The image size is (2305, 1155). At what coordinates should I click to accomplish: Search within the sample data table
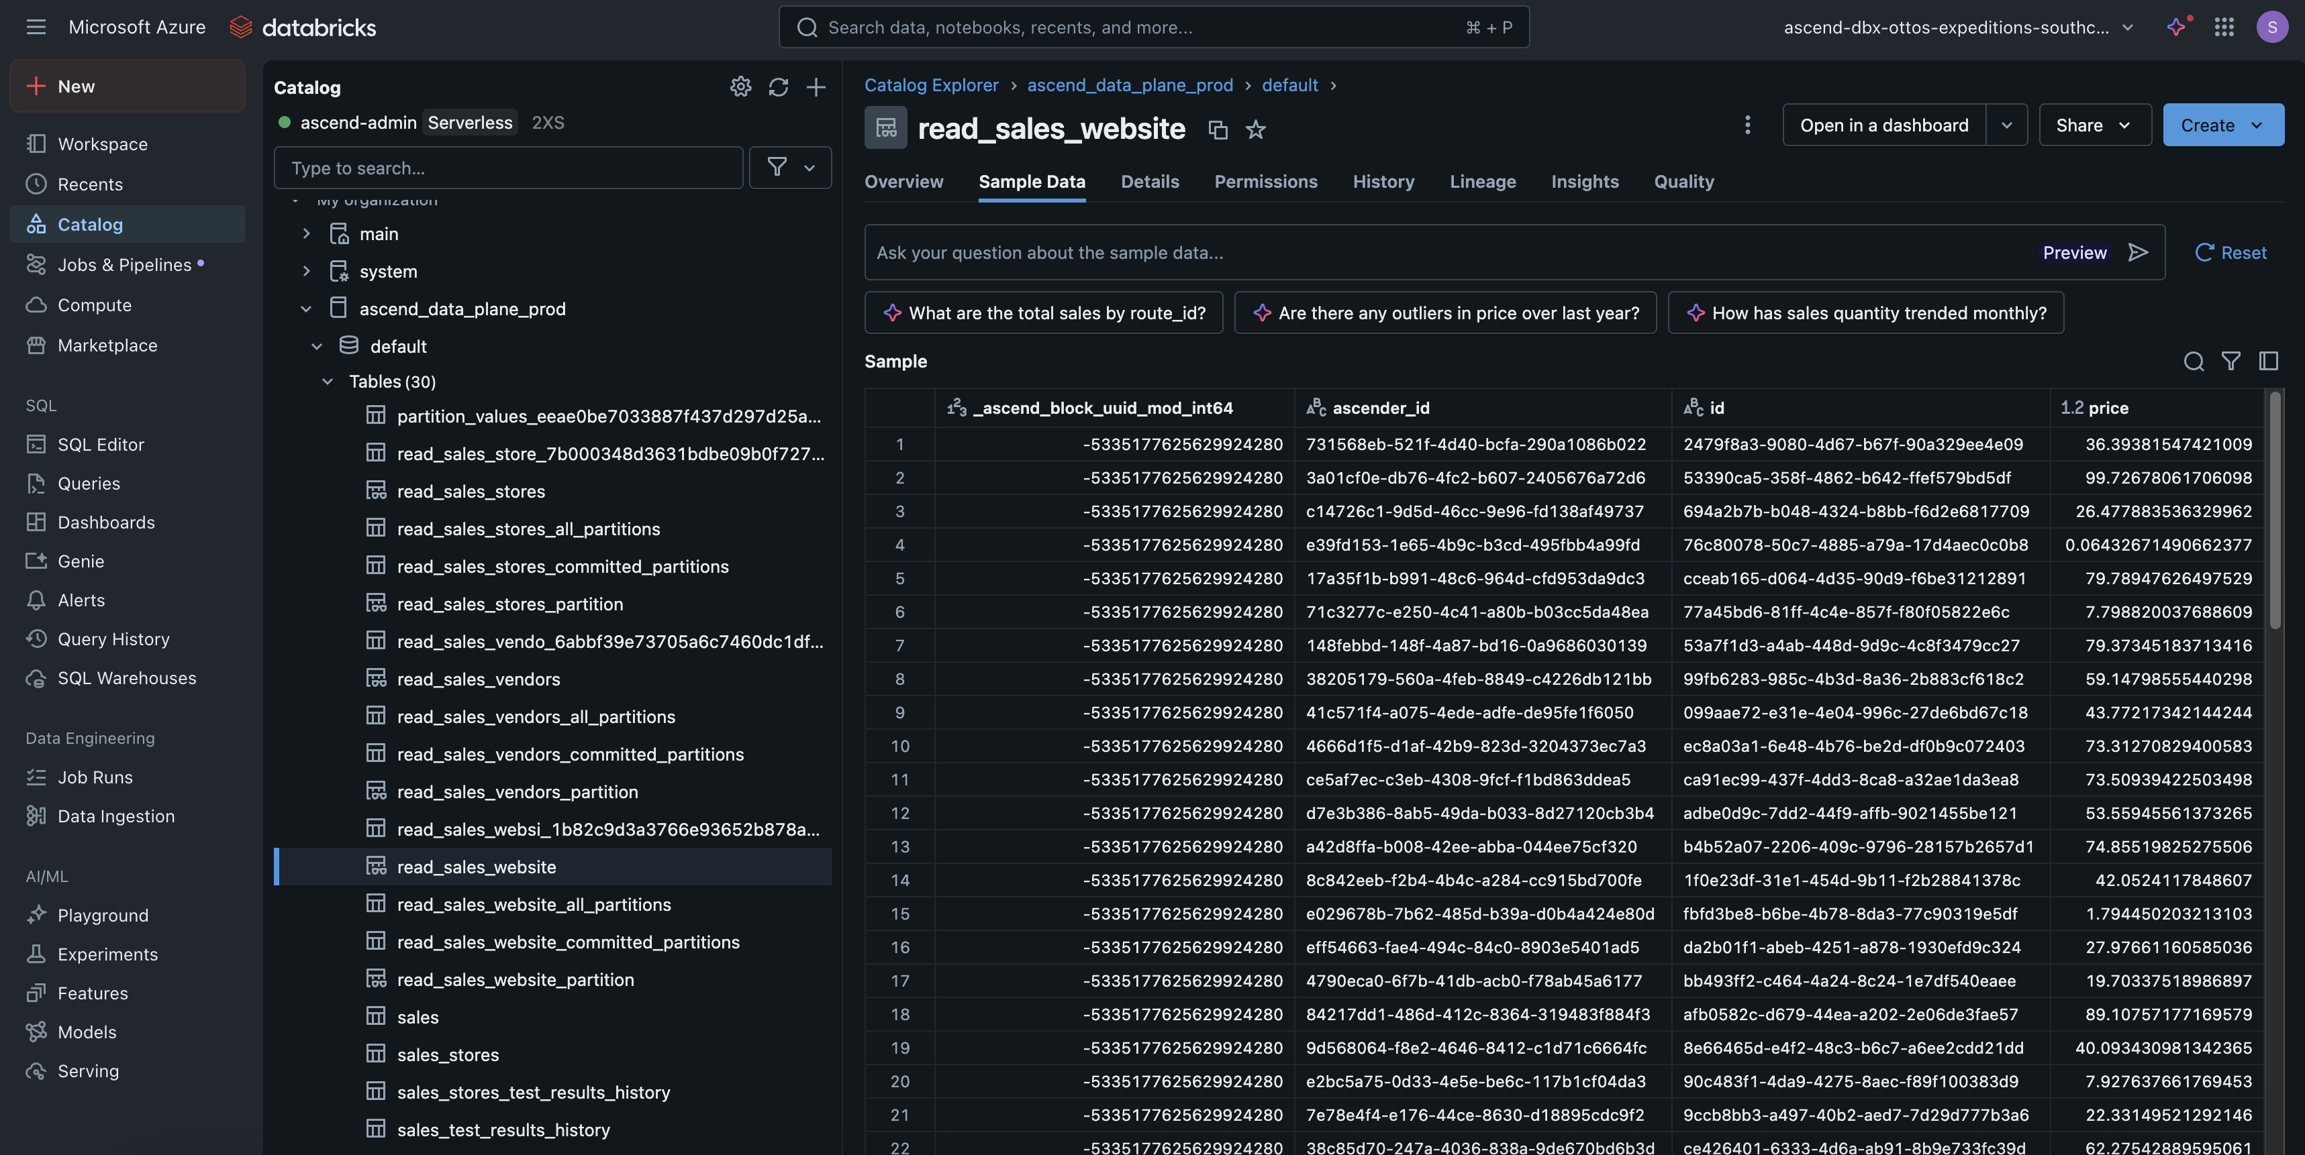pos(2193,361)
